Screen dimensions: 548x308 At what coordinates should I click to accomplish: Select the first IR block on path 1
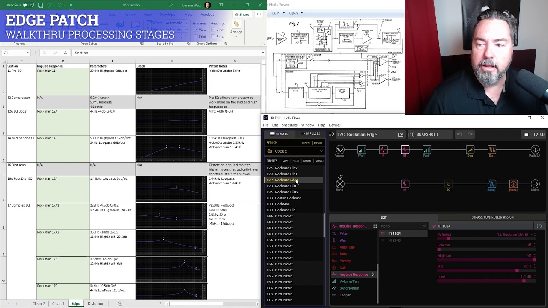coord(383,150)
